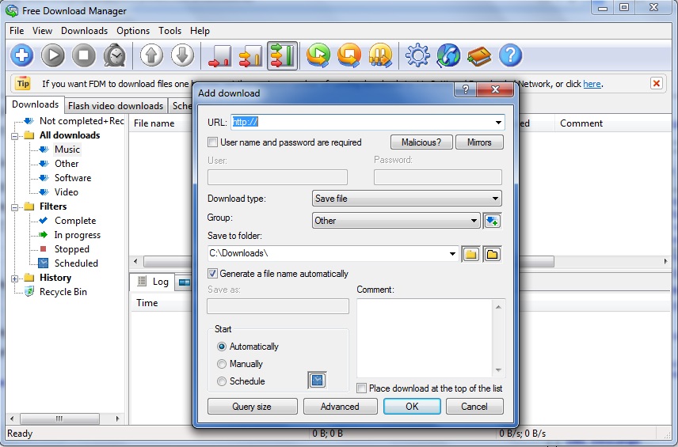Start downloads with the play toolbar icon
The height and width of the screenshot is (447, 678).
pos(53,55)
